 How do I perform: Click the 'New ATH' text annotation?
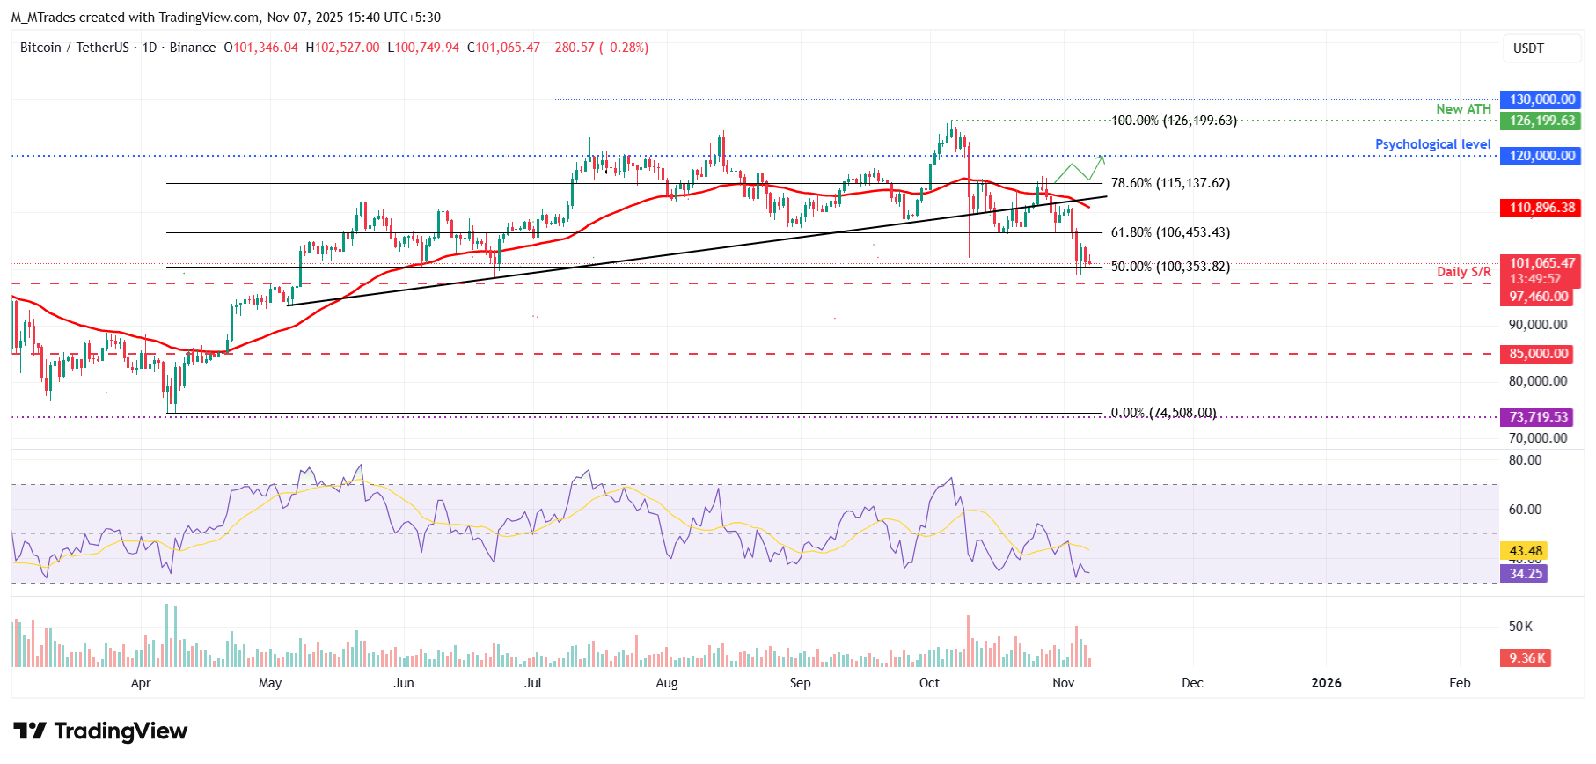tap(1463, 109)
